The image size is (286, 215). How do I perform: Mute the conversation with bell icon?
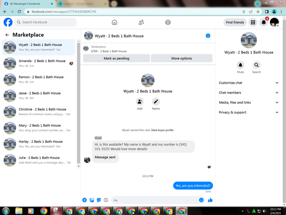(x=240, y=65)
